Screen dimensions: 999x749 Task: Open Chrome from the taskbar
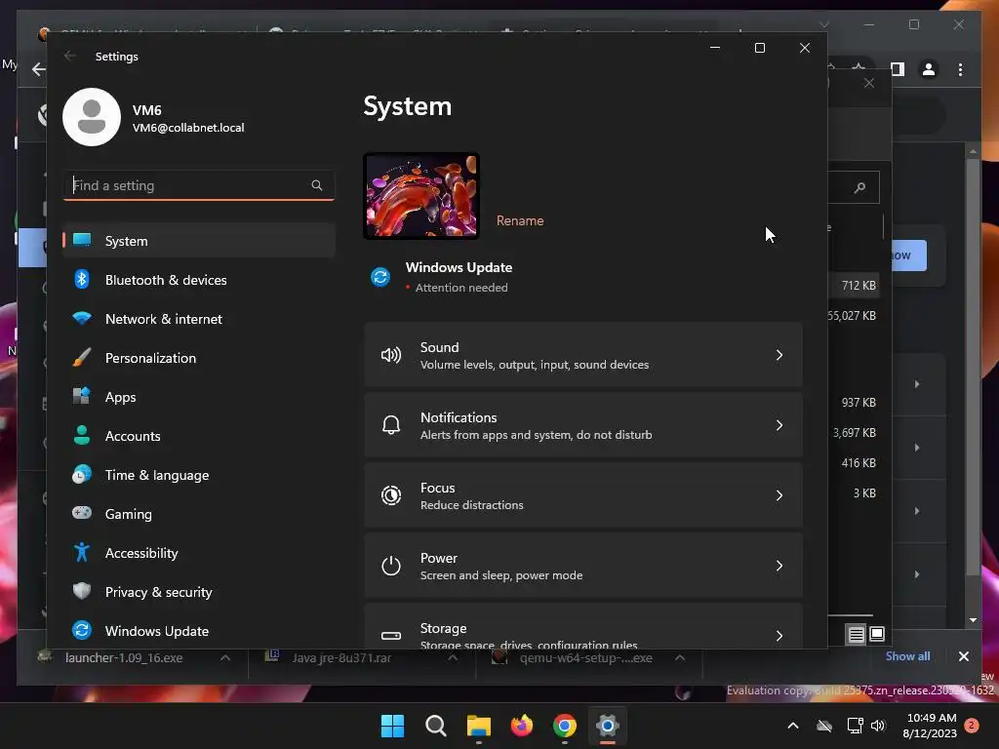click(565, 726)
